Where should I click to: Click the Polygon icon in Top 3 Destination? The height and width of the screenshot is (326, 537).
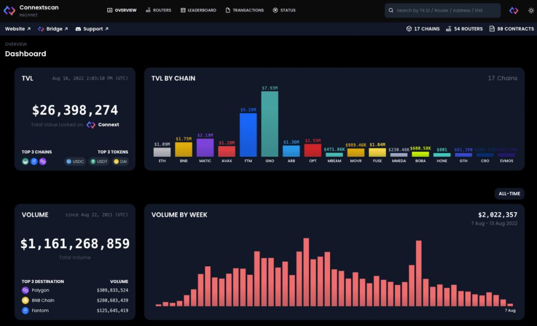tap(25, 290)
